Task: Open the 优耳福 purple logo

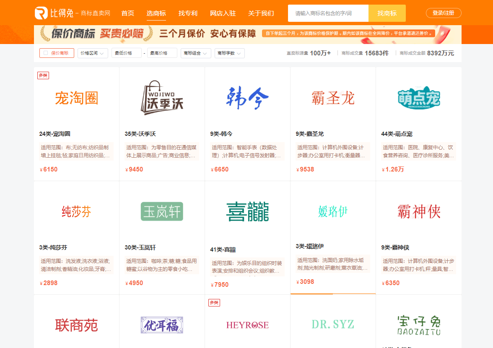Action: [x=162, y=325]
